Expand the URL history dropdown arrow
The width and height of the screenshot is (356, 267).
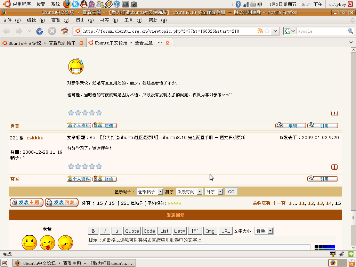[x=275, y=31]
